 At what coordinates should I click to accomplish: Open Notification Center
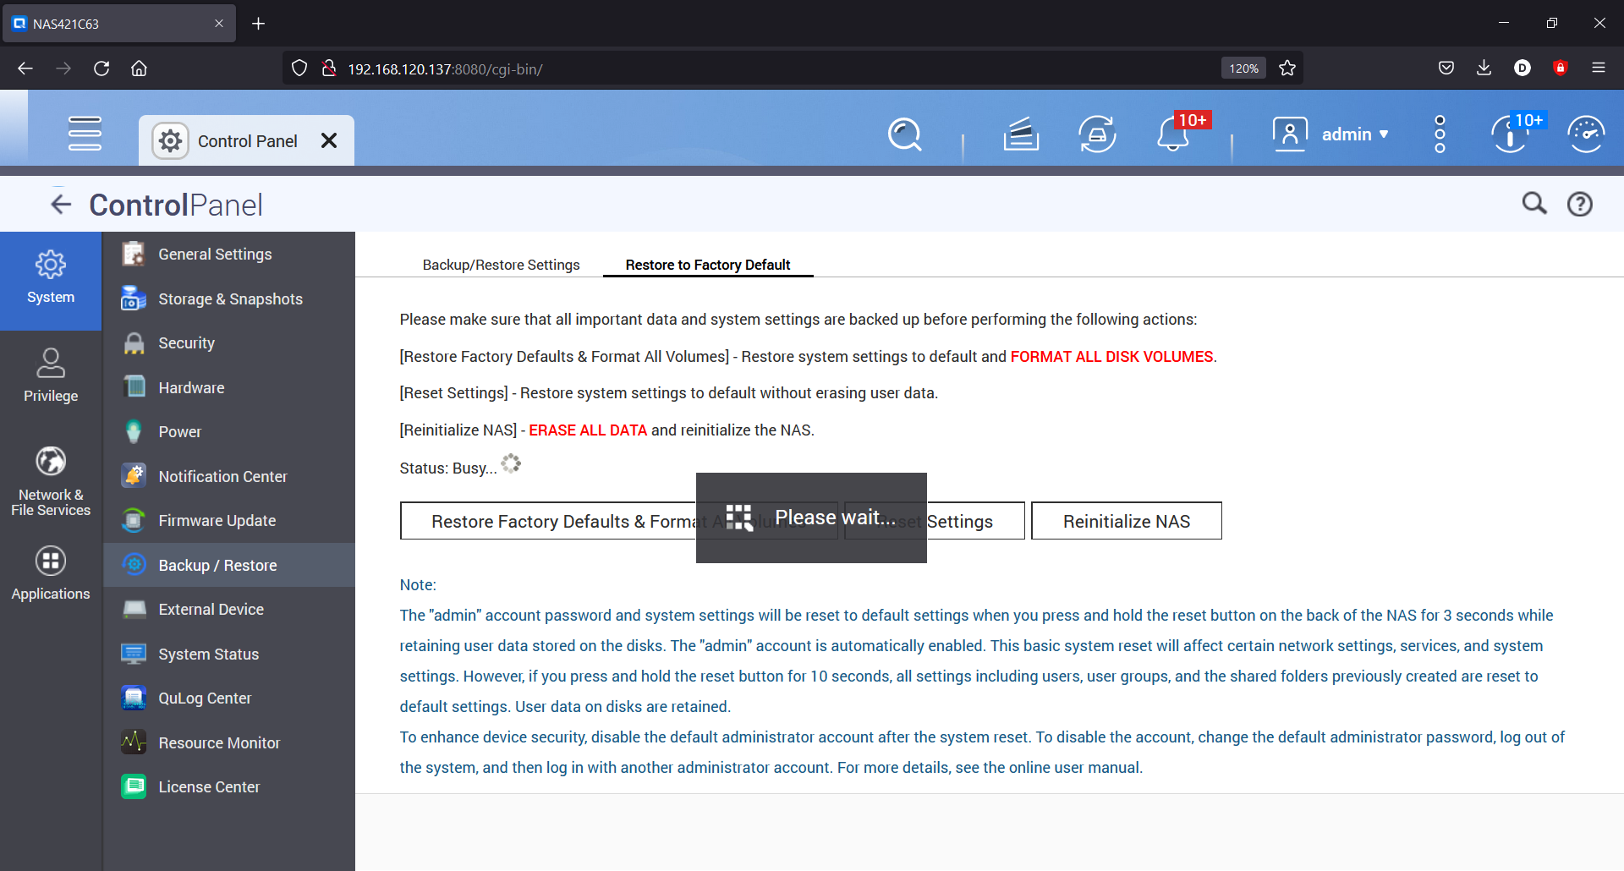pyautogui.click(x=228, y=476)
